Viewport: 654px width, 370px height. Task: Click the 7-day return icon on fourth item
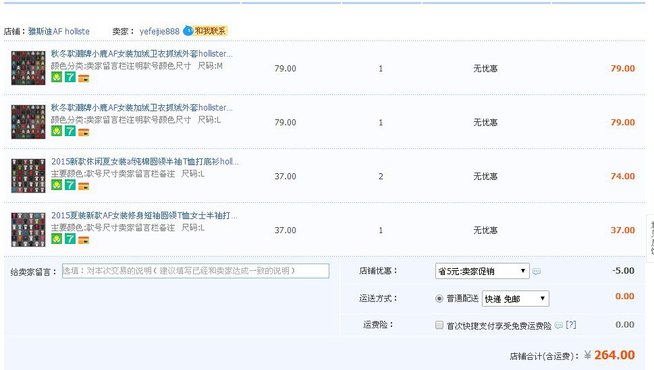point(70,239)
